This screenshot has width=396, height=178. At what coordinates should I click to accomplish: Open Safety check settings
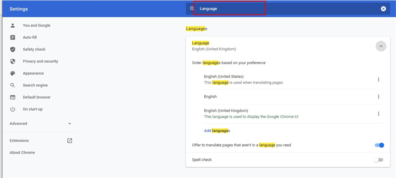34,49
